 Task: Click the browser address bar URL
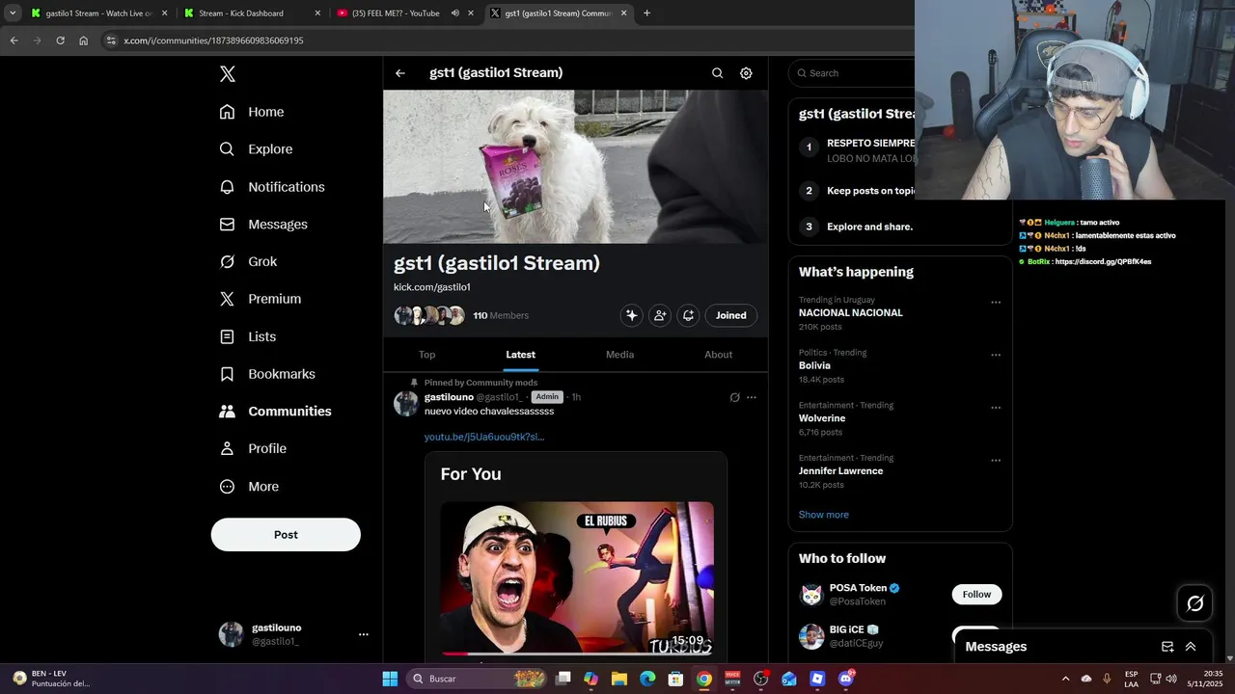[213, 40]
